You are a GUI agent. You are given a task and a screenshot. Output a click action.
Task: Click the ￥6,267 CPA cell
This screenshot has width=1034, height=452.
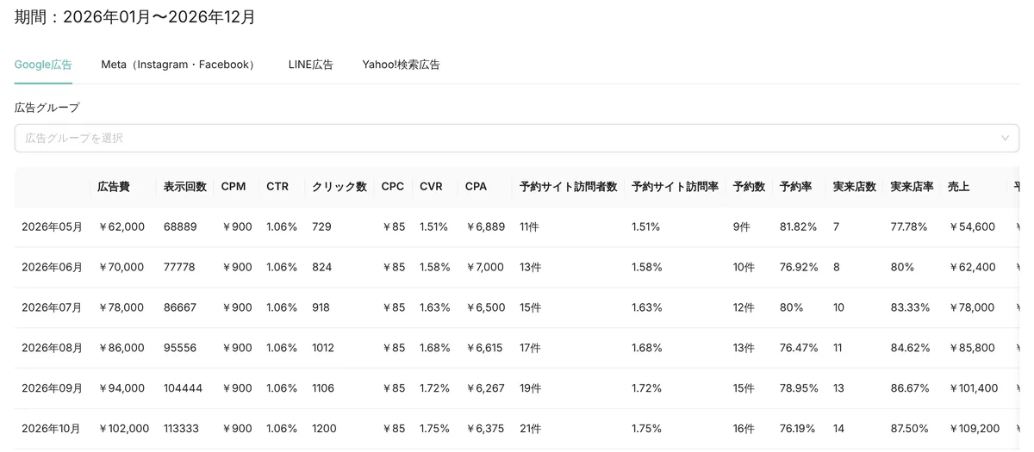[x=485, y=388]
